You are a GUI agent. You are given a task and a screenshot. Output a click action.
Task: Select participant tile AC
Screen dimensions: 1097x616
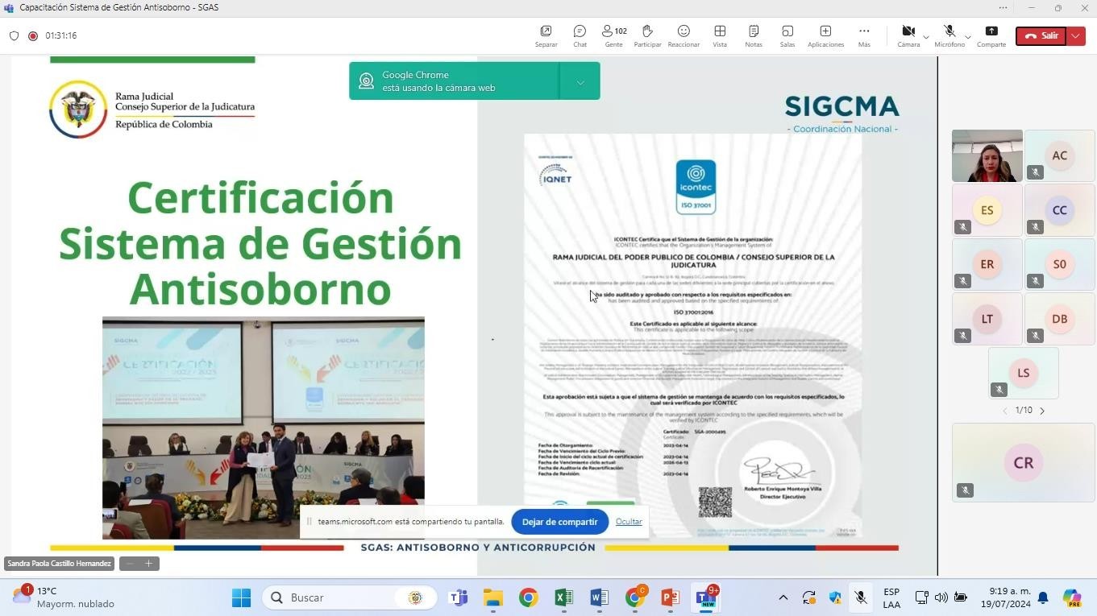(1059, 156)
